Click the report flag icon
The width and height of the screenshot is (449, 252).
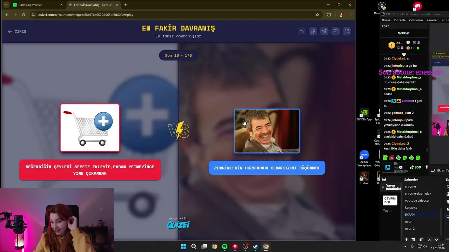[x=335, y=31]
